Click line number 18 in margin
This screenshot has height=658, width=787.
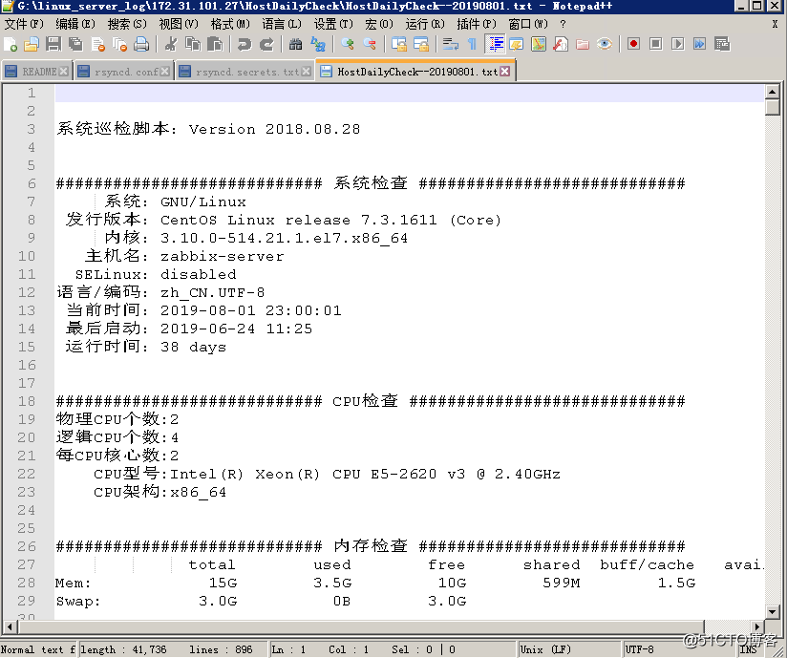tap(27, 401)
